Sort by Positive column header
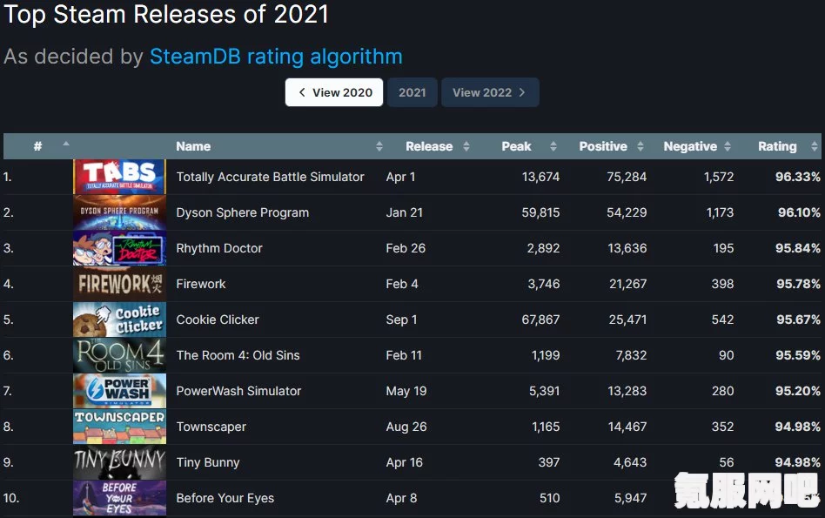Screen dimensions: 825x518 click(x=603, y=145)
